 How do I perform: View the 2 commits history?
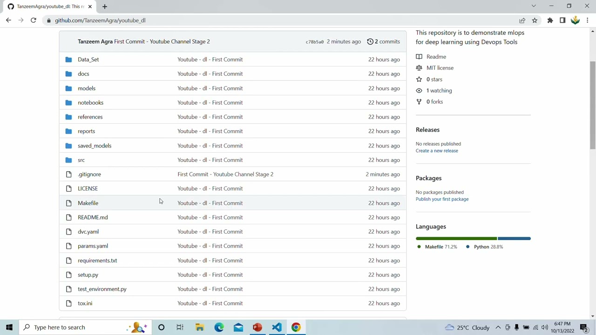pyautogui.click(x=383, y=41)
